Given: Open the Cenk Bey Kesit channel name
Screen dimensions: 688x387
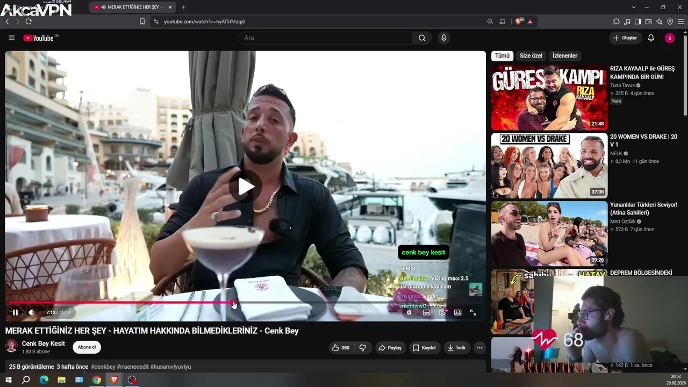Looking at the screenshot, I should pyautogui.click(x=44, y=344).
